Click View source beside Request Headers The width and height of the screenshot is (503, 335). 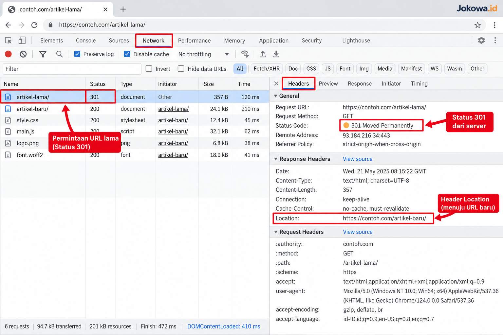point(358,232)
